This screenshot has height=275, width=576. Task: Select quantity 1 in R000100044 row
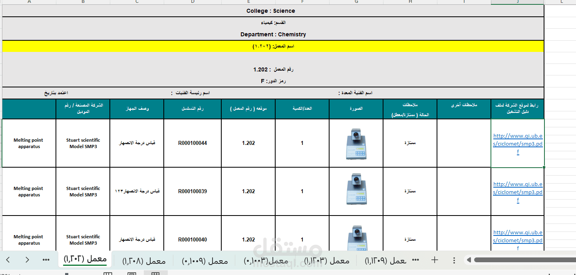tap(302, 143)
